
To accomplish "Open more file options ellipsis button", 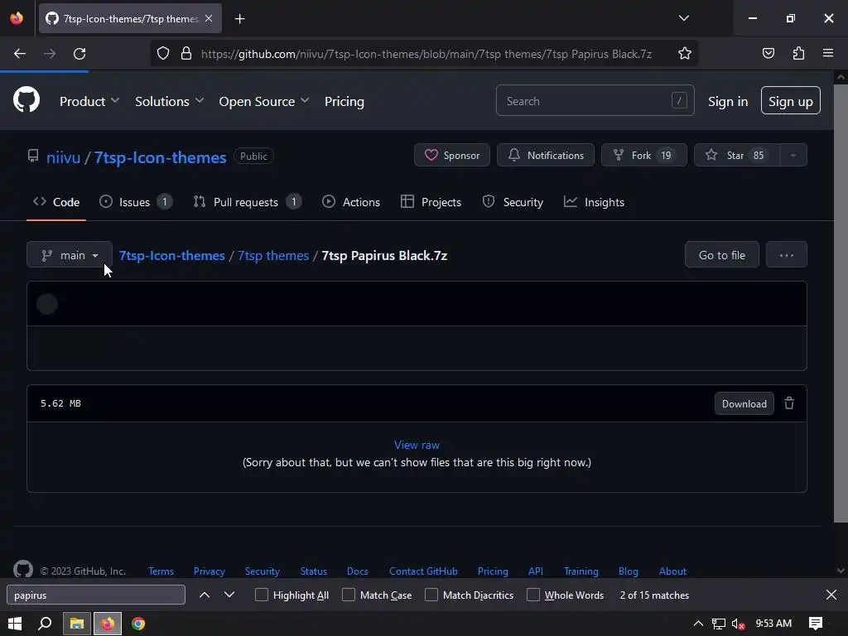I will [x=787, y=255].
